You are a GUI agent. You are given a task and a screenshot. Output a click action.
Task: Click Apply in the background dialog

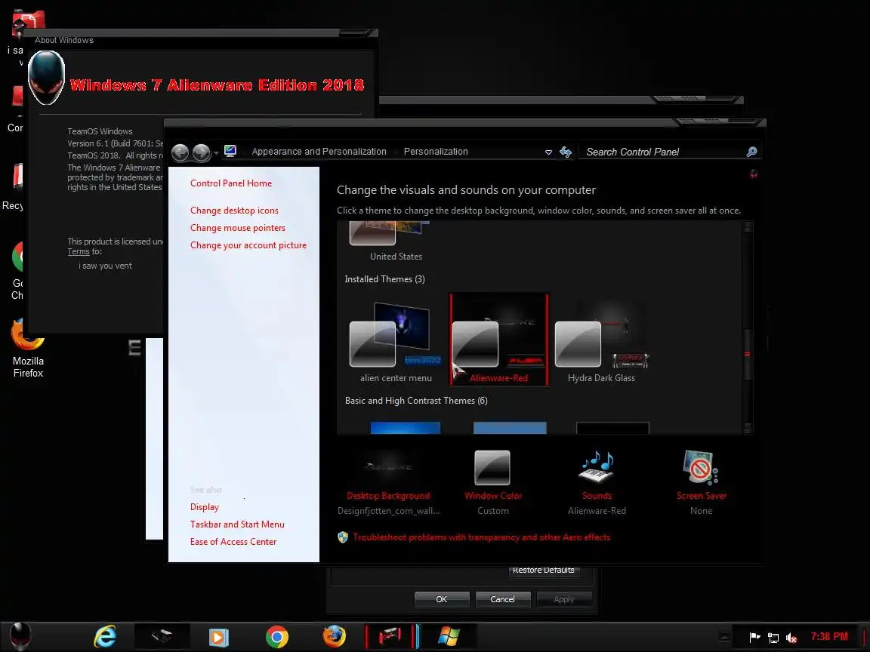pos(563,599)
